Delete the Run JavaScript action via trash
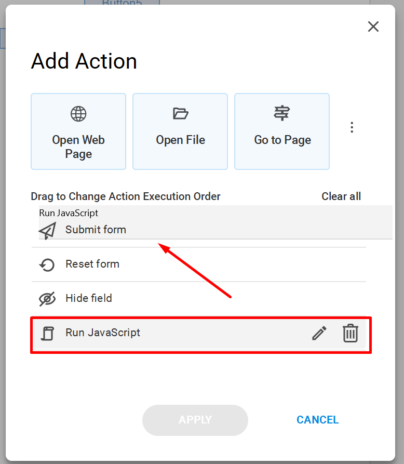Viewport: 404px width, 464px height. (351, 333)
